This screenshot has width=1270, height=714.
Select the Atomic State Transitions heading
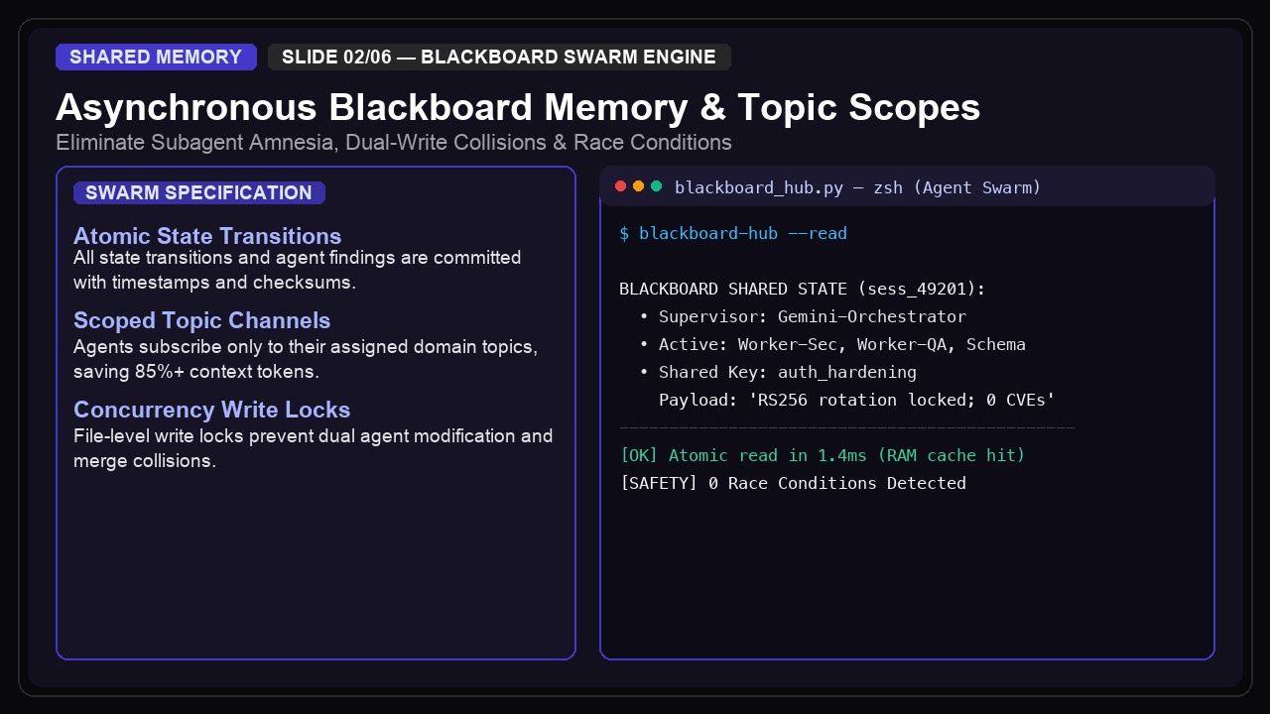[x=207, y=236]
